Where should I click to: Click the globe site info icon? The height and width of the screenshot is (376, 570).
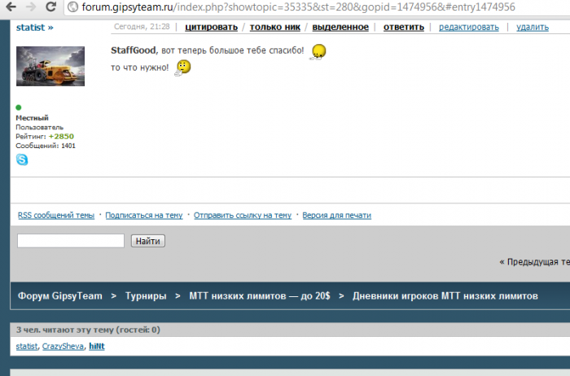coord(73,7)
